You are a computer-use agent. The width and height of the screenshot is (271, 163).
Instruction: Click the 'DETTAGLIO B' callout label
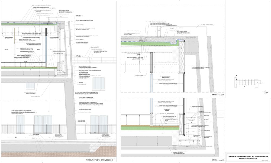pos(79,16)
